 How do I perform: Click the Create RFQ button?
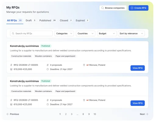click(139, 8)
